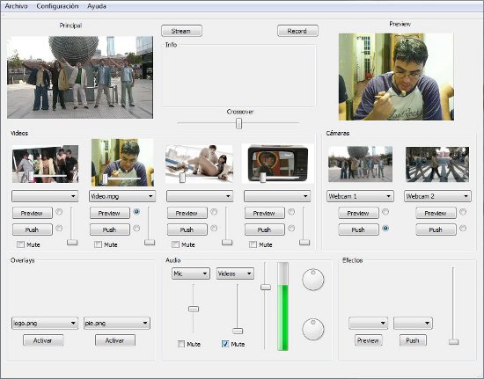Click Activar under ple.png overlay
This screenshot has width=484, height=379.
pos(115,340)
